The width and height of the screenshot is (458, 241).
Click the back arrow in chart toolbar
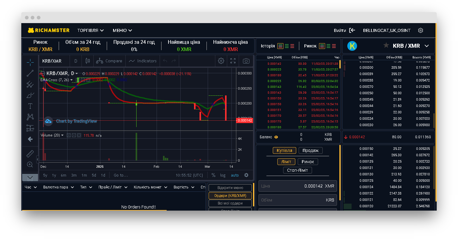30,139
